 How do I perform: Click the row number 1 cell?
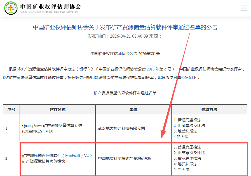coord(11,129)
